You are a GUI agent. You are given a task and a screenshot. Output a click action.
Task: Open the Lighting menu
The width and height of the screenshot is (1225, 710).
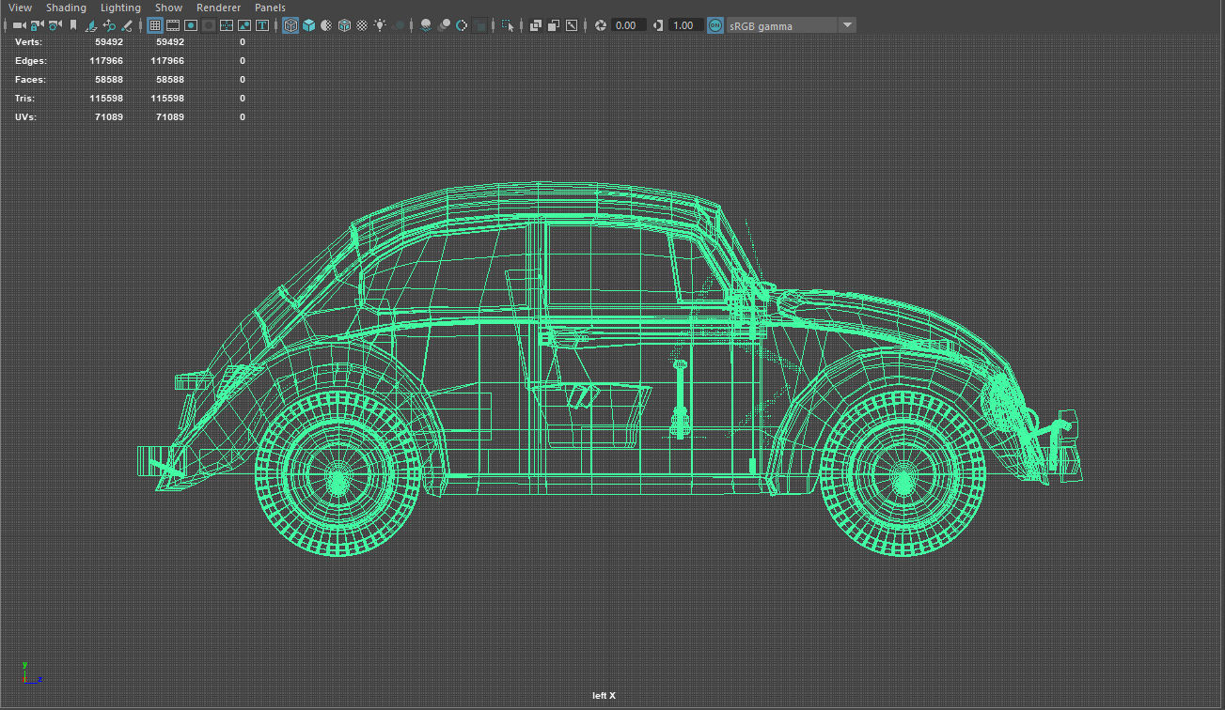(120, 8)
